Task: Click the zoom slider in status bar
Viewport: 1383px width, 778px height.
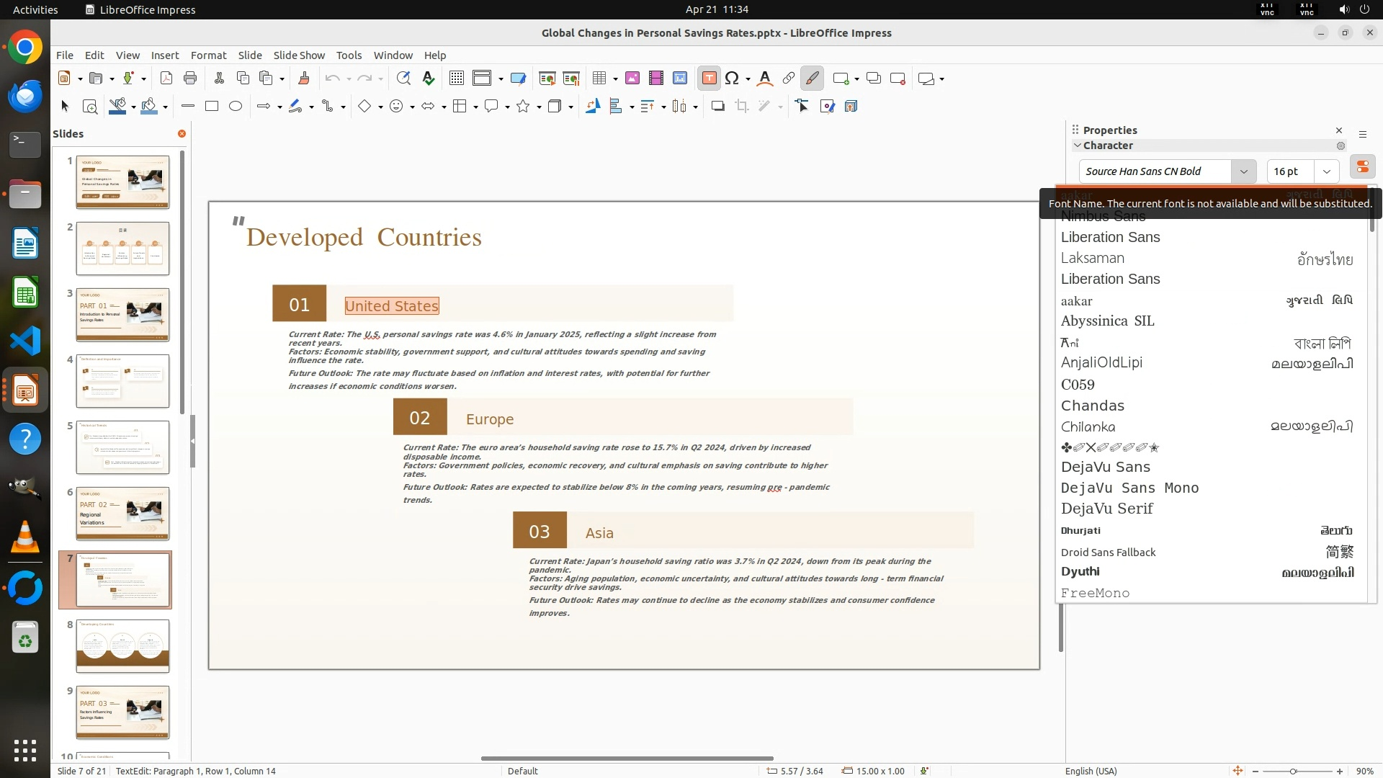Action: [1294, 771]
